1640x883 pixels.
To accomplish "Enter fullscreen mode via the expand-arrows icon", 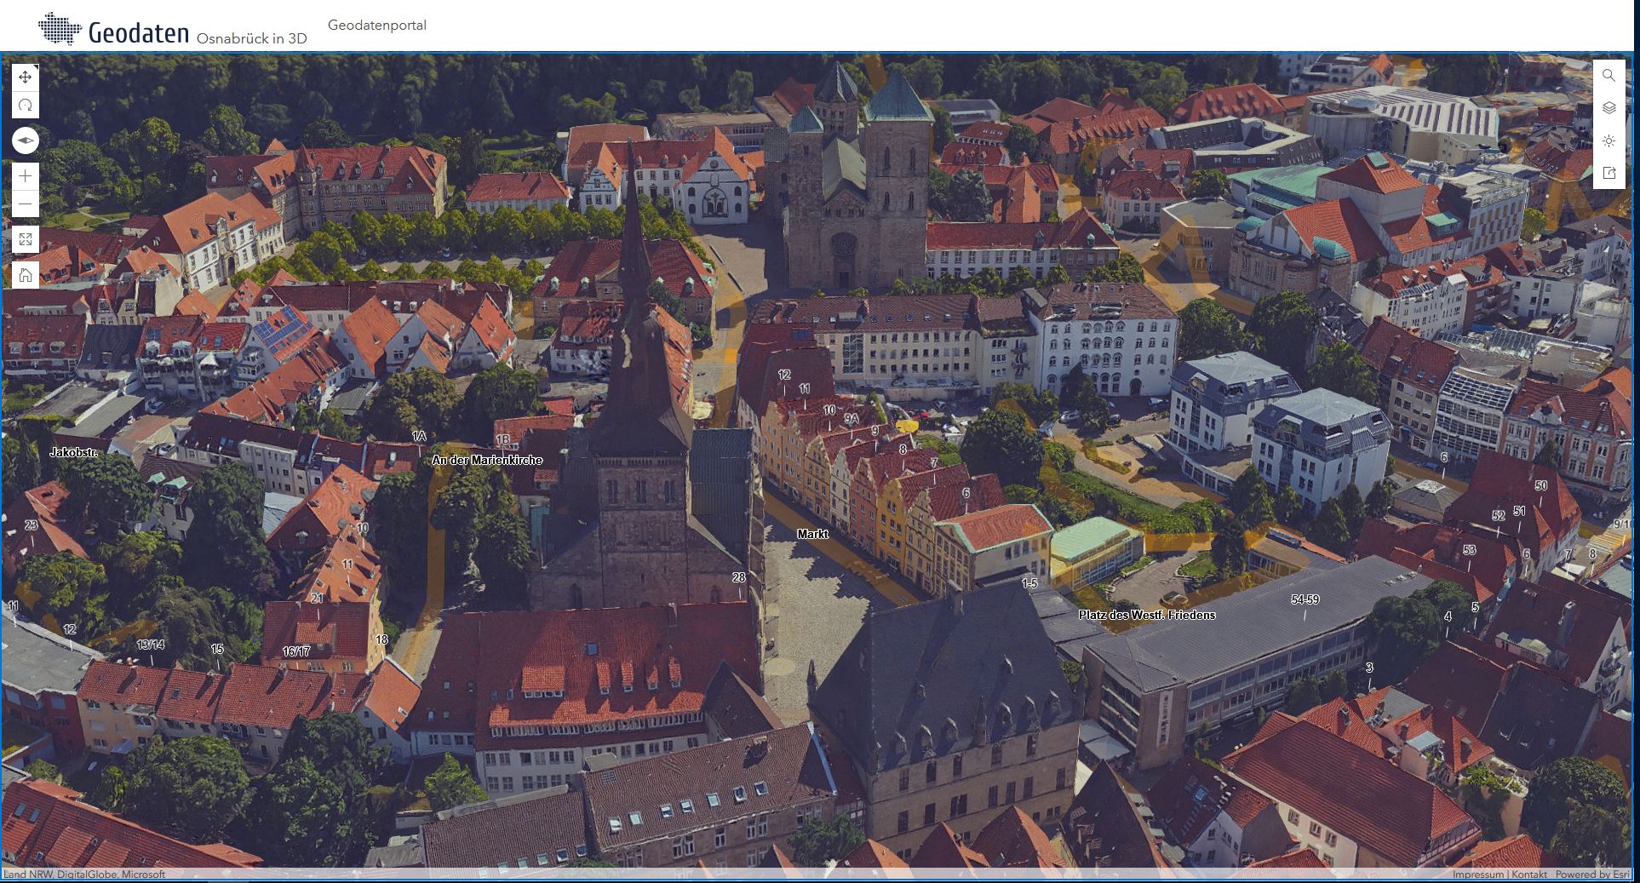I will 26,240.
